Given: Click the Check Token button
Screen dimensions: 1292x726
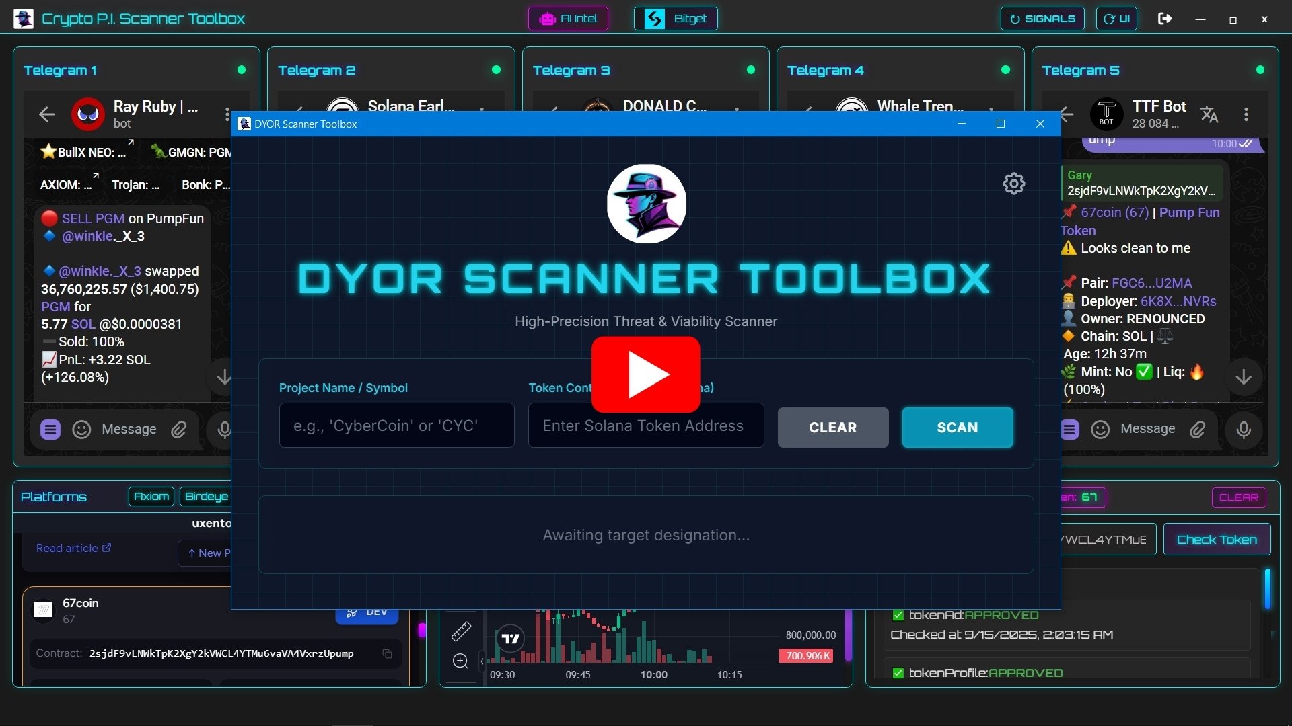Looking at the screenshot, I should pos(1217,540).
